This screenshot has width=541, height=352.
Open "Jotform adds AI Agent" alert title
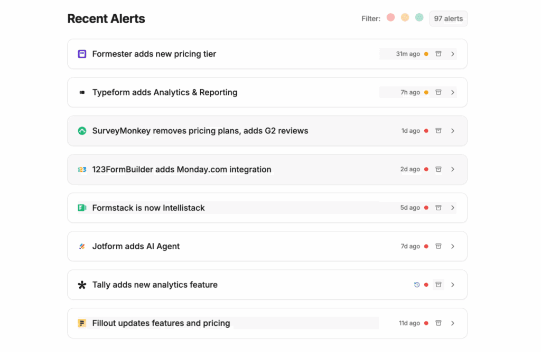tap(136, 246)
